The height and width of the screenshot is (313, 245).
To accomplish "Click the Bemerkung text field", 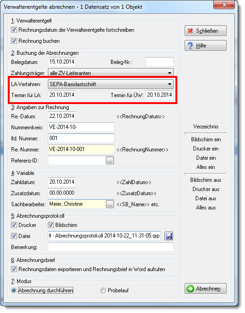I will pos(111,247).
